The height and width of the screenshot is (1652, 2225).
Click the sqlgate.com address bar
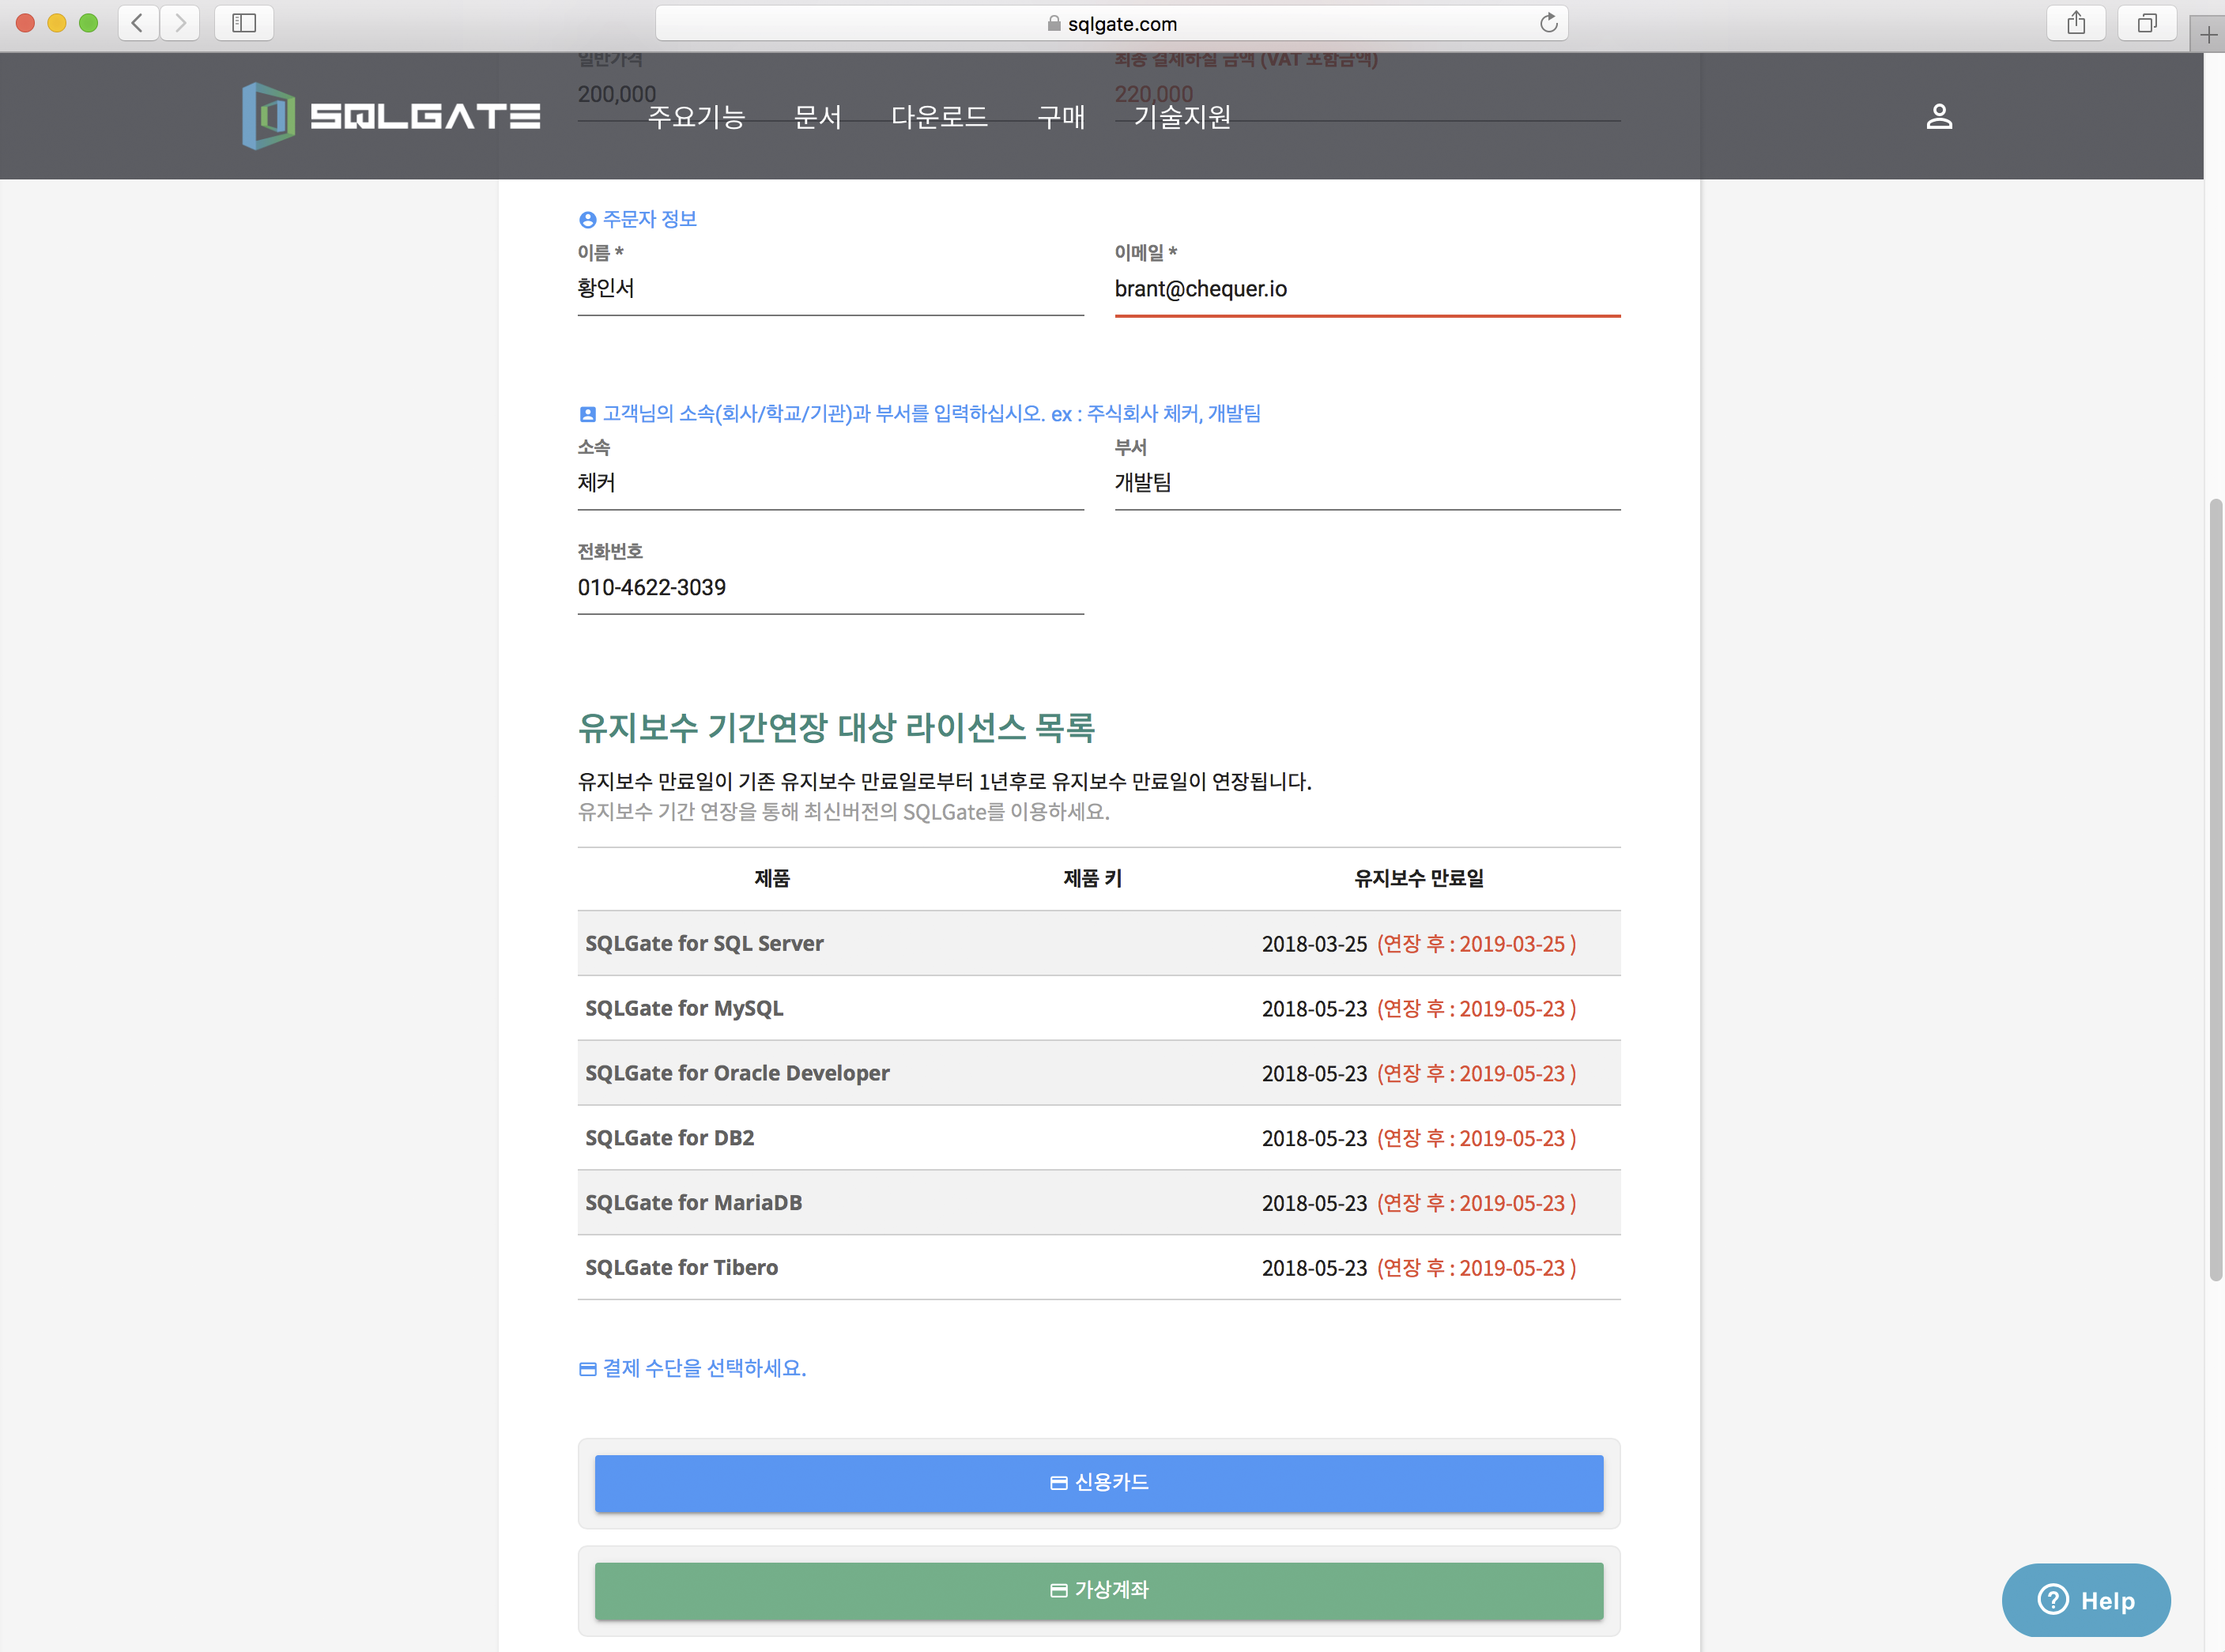pyautogui.click(x=1111, y=23)
